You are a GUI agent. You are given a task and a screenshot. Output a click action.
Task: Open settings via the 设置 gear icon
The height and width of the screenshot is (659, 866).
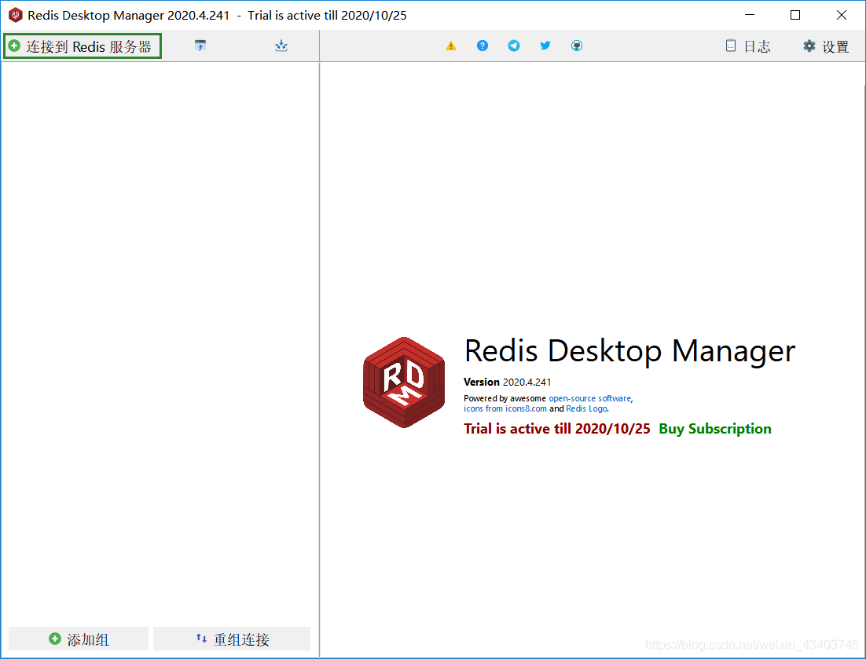click(825, 46)
